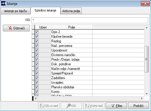Screen dimensions: 151x111
Task: Uncheck the Predv./Dejan. izdaja checkbox
Action: click(x=37, y=60)
